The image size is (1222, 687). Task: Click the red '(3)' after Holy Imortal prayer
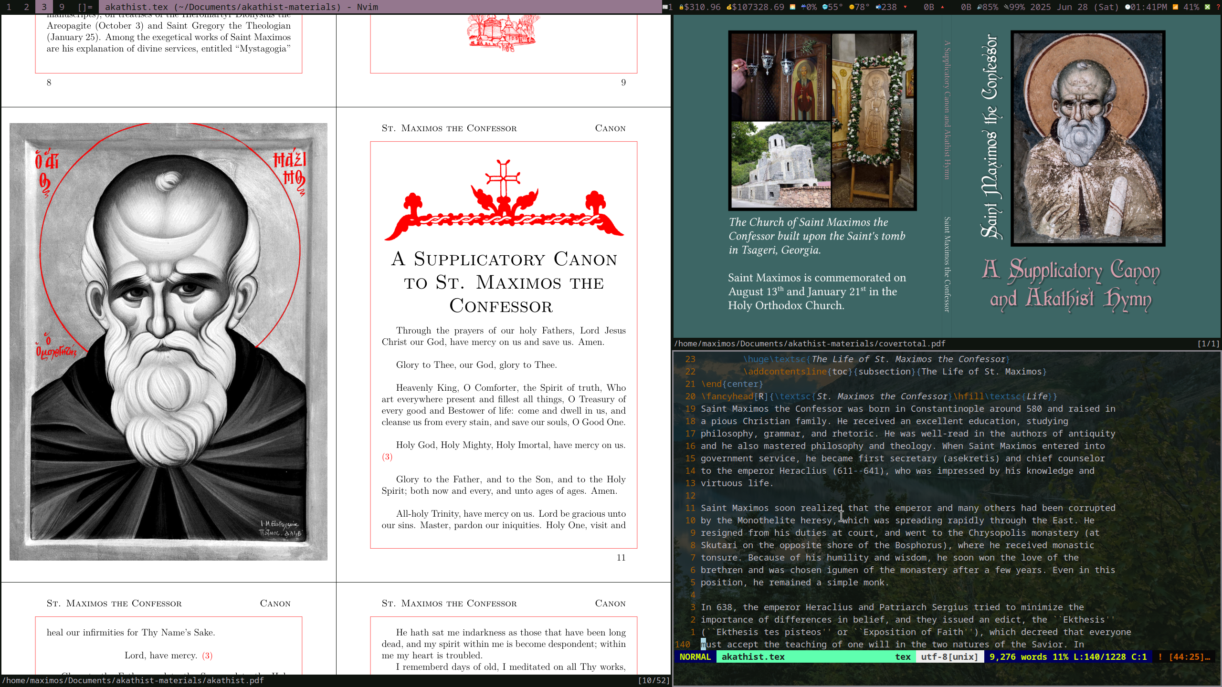pos(387,457)
